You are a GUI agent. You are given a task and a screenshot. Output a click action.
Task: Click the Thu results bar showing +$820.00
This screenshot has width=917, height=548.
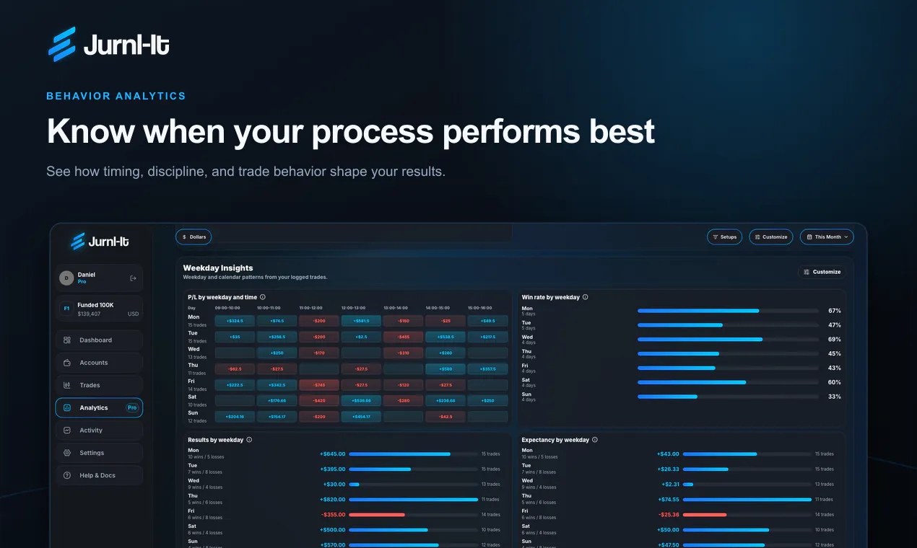413,500
